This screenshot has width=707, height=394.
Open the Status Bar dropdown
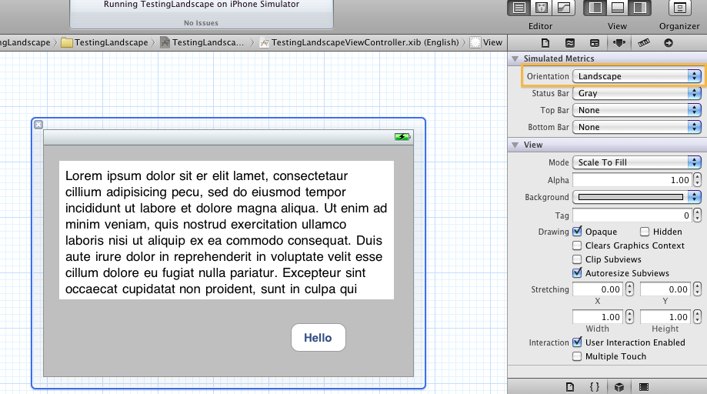[x=637, y=93]
